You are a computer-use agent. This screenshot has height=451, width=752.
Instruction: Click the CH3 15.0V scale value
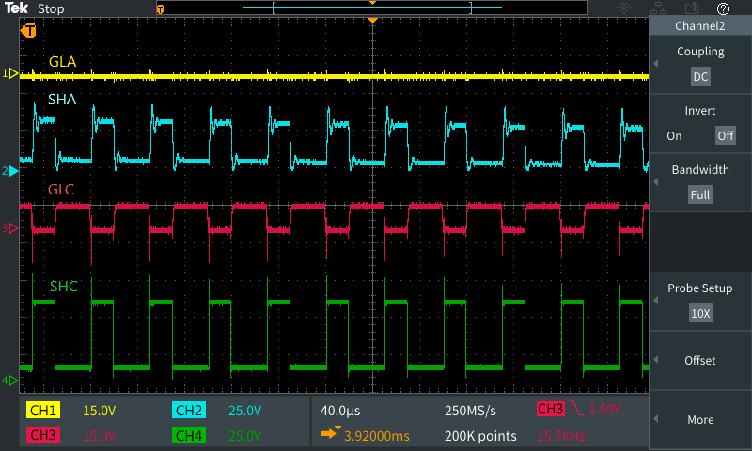(x=100, y=436)
